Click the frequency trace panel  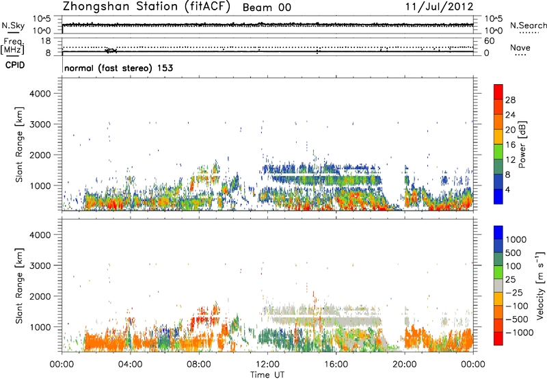(x=267, y=47)
